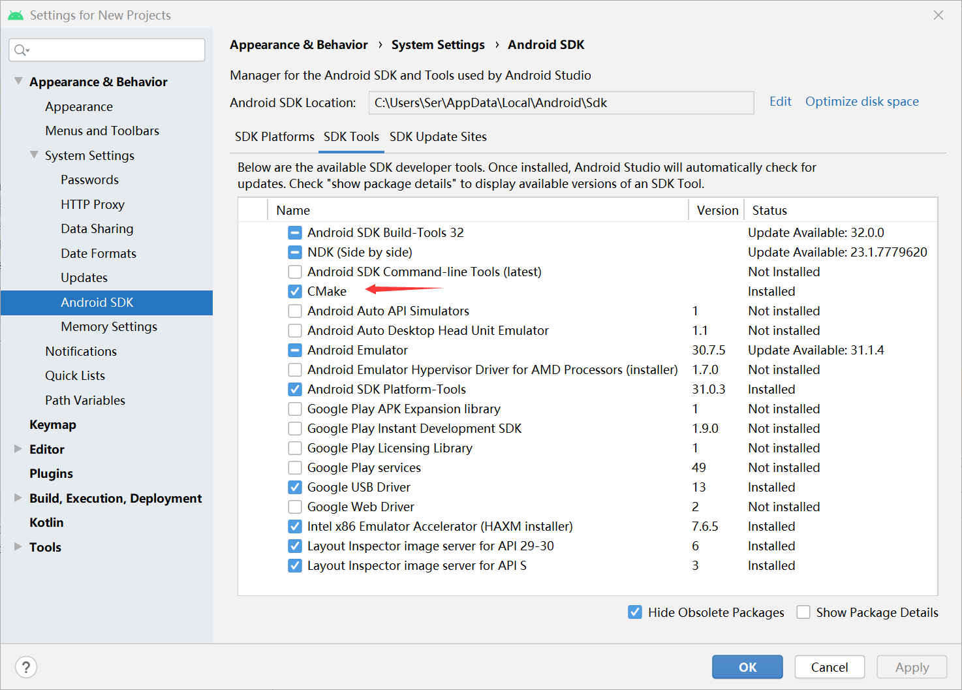Select Memory Settings in the sidebar
The height and width of the screenshot is (690, 962).
[x=108, y=326]
